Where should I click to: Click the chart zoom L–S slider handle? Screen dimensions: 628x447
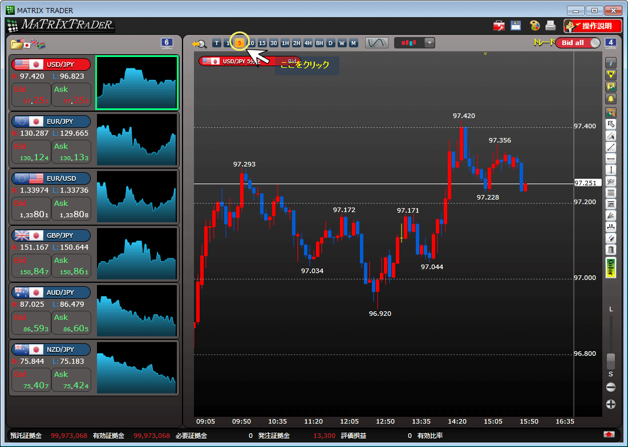[x=611, y=360]
